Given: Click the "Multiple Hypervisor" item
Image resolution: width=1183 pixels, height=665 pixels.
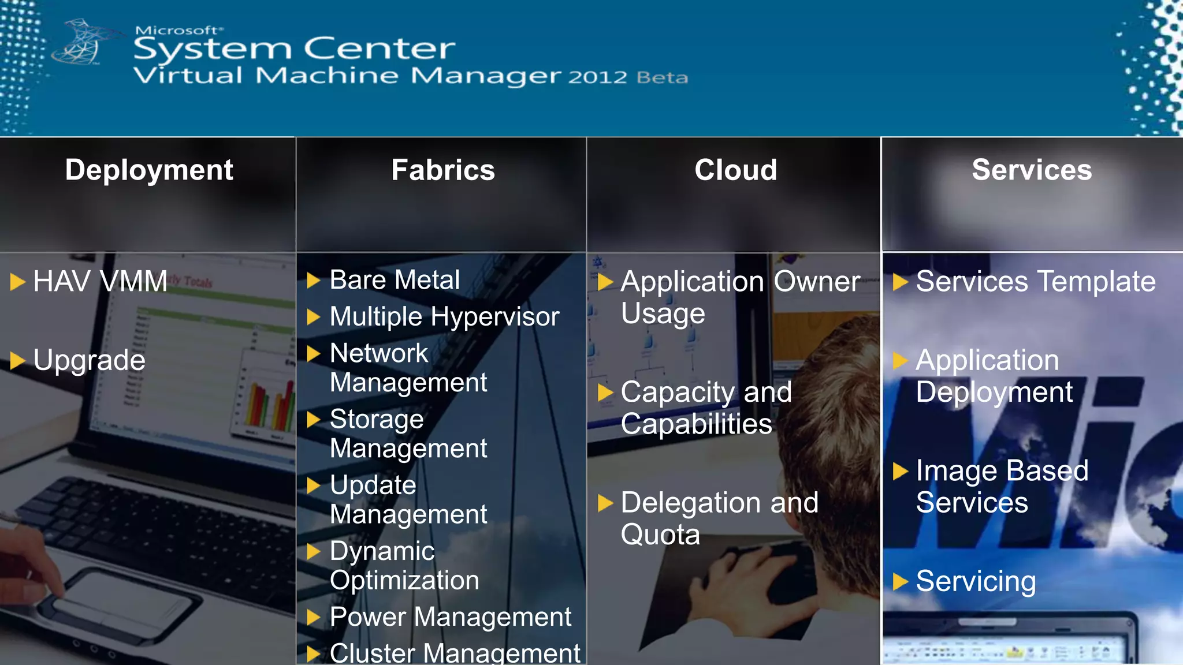Looking at the screenshot, I should pos(445,317).
